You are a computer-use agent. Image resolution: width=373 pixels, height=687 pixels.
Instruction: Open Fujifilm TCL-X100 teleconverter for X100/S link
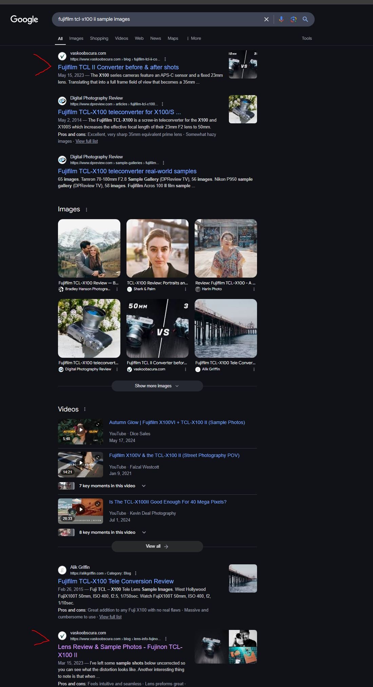(x=119, y=112)
